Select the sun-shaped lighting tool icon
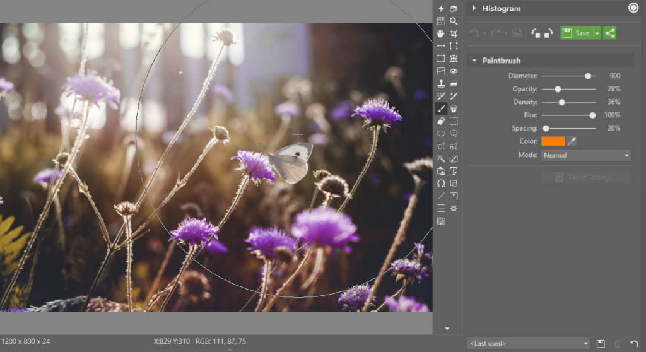The height and width of the screenshot is (352, 646). coord(454,209)
